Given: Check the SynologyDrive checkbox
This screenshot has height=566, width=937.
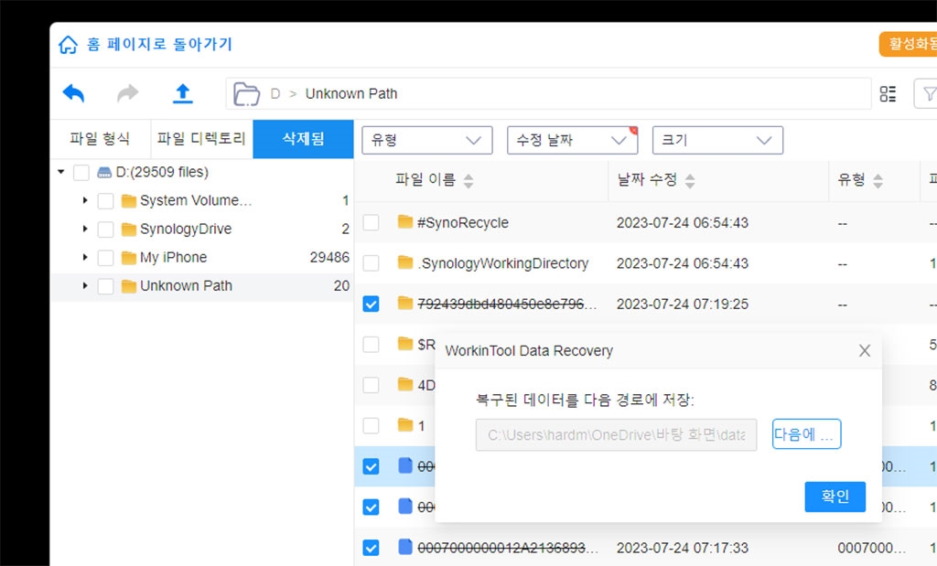Looking at the screenshot, I should pos(106,230).
